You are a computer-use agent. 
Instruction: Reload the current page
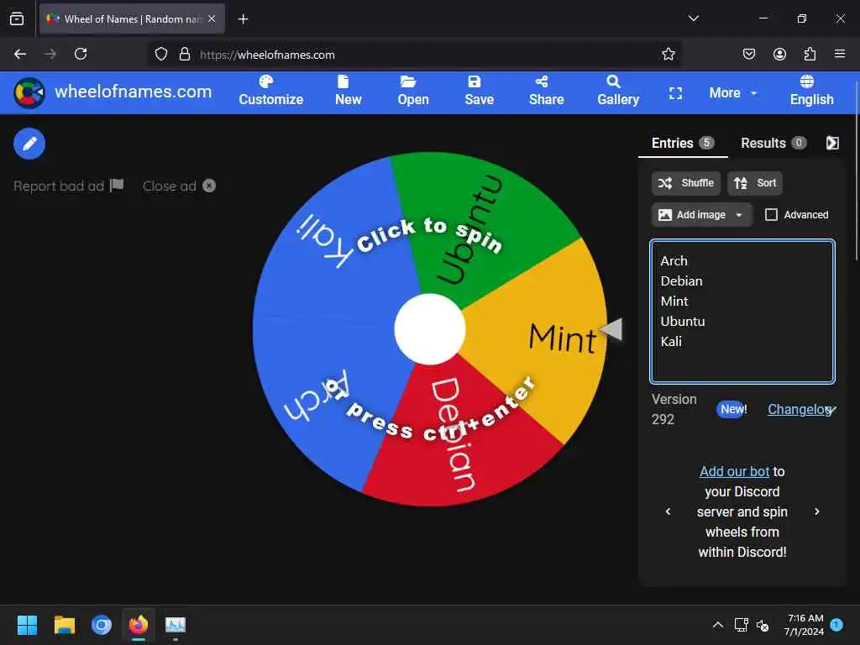tap(81, 55)
